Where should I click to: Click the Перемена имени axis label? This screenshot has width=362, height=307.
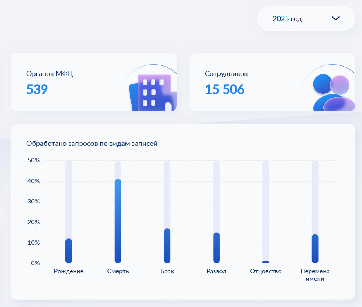coord(315,275)
